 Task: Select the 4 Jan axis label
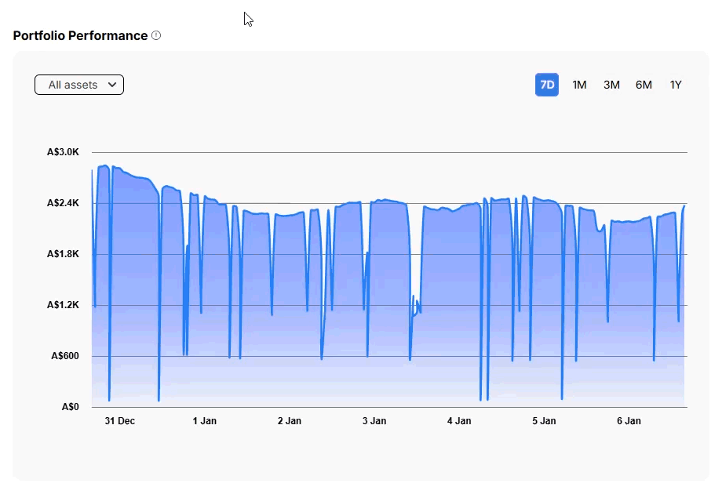(x=459, y=421)
